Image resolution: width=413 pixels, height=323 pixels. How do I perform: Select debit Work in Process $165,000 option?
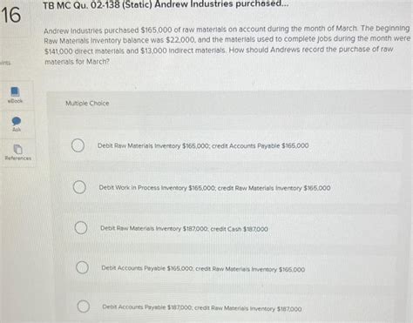(x=79, y=187)
